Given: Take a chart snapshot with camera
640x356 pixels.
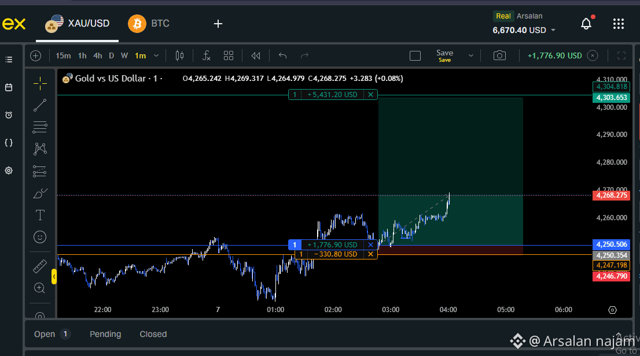Looking at the screenshot, I should click(499, 56).
